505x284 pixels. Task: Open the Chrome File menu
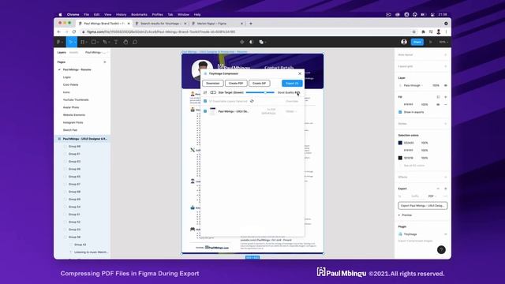86,14
